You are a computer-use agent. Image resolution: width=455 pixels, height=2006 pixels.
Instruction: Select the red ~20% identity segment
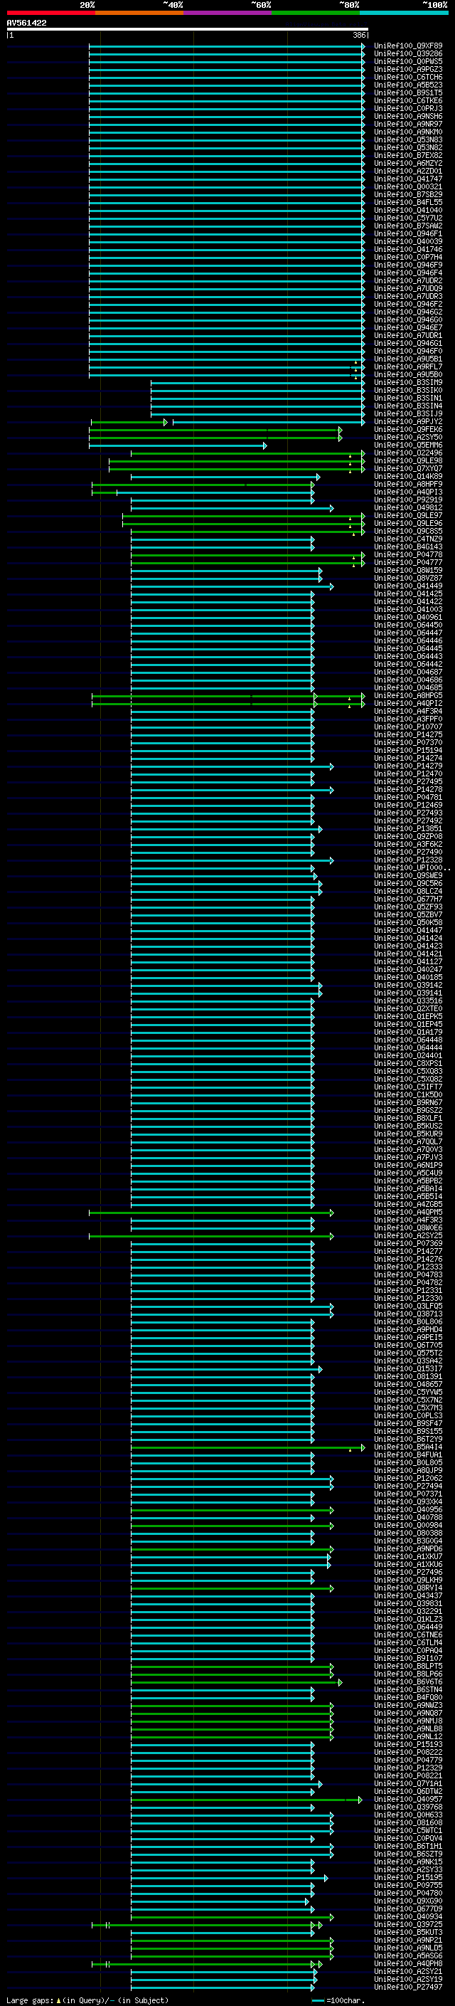tap(50, 14)
